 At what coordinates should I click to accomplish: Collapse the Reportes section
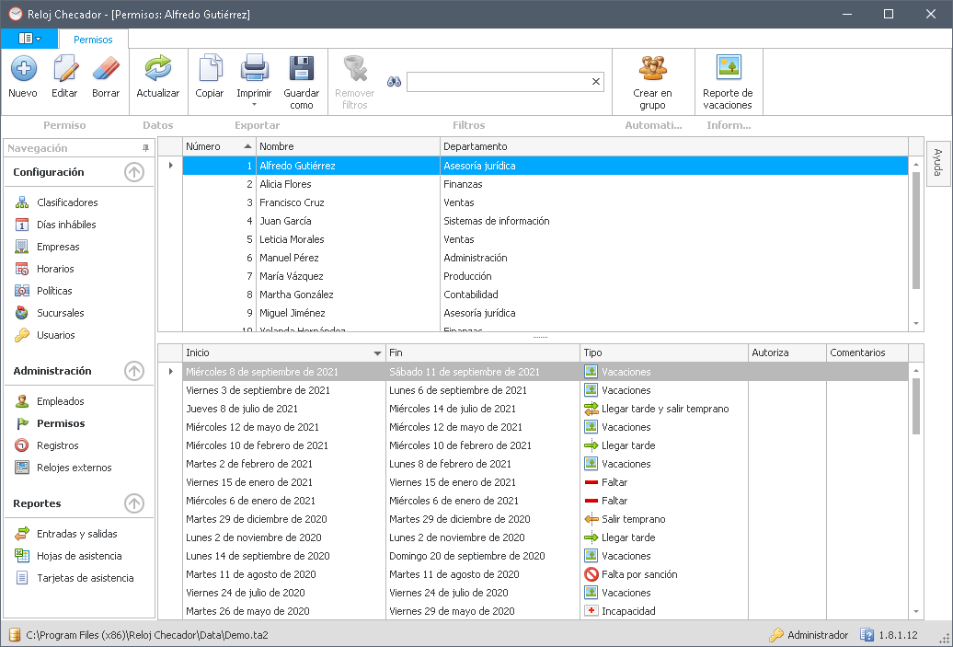point(134,503)
